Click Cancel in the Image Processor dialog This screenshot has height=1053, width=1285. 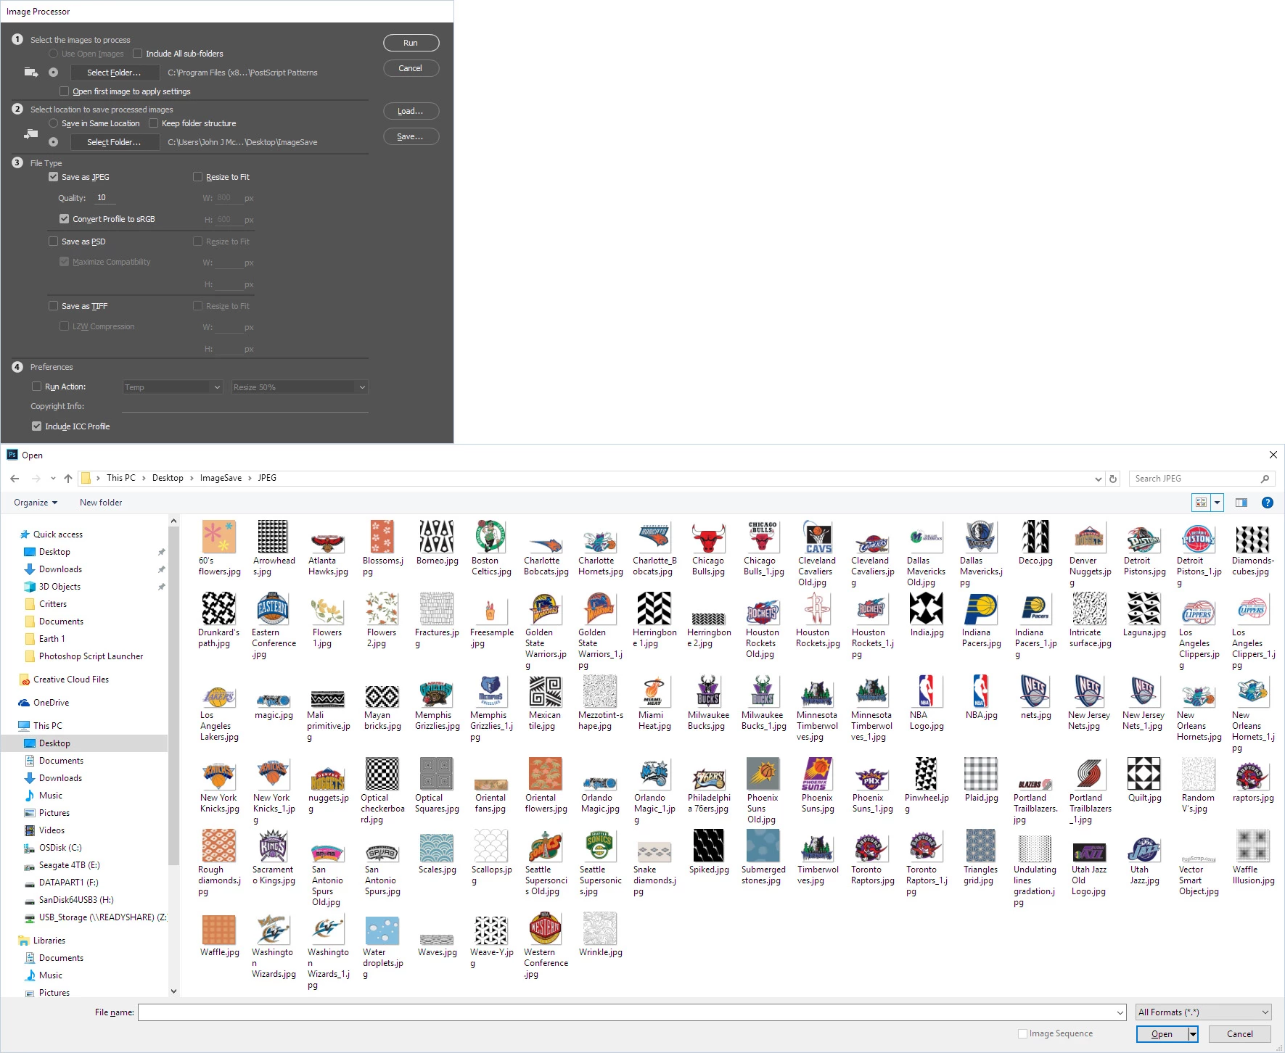[x=411, y=68]
